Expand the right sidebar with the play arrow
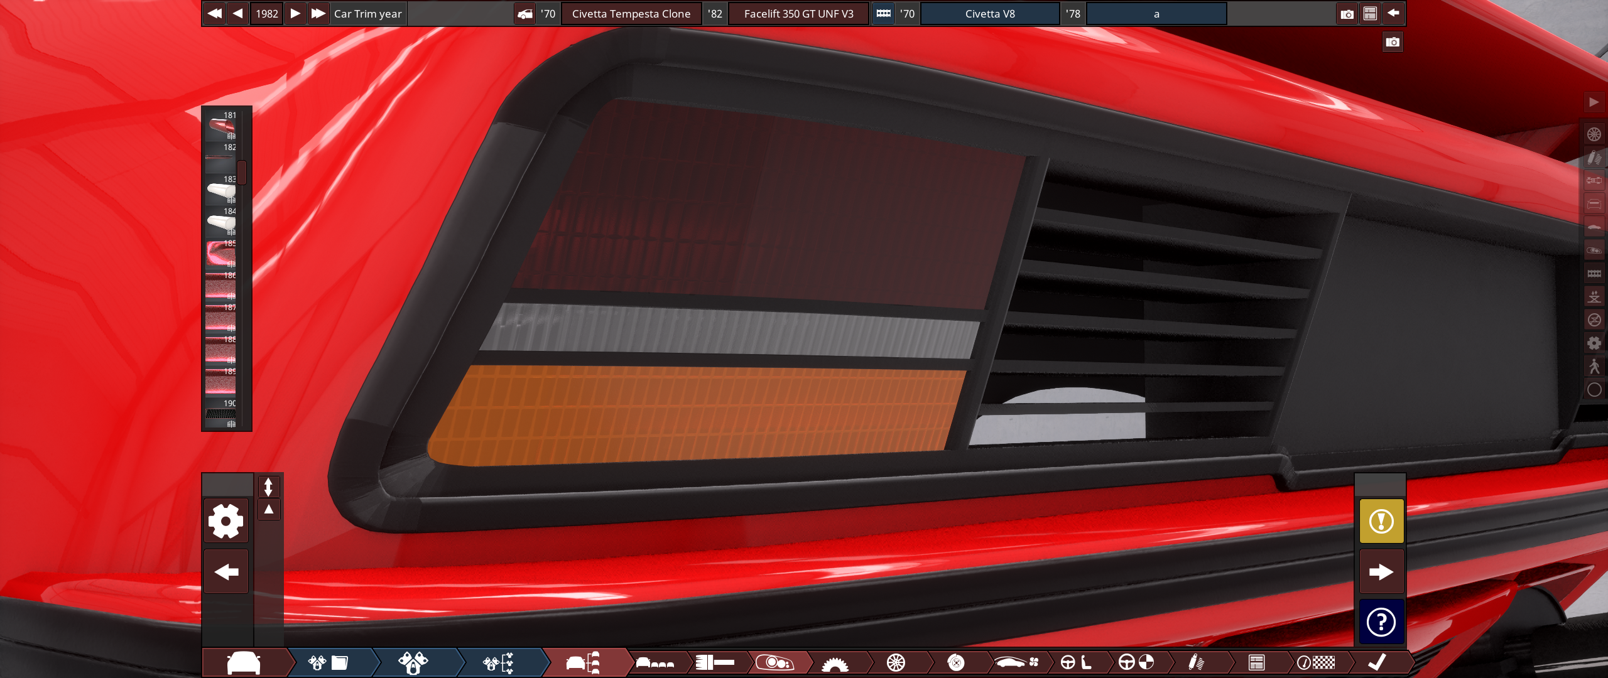This screenshot has width=1608, height=678. coord(1594,102)
